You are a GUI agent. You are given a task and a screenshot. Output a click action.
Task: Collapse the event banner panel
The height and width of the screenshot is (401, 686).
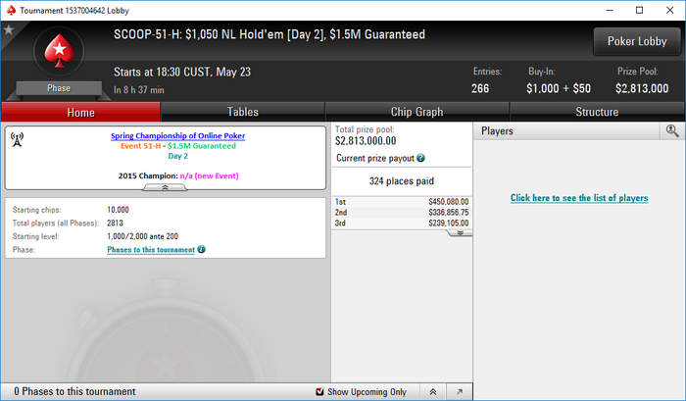click(165, 187)
